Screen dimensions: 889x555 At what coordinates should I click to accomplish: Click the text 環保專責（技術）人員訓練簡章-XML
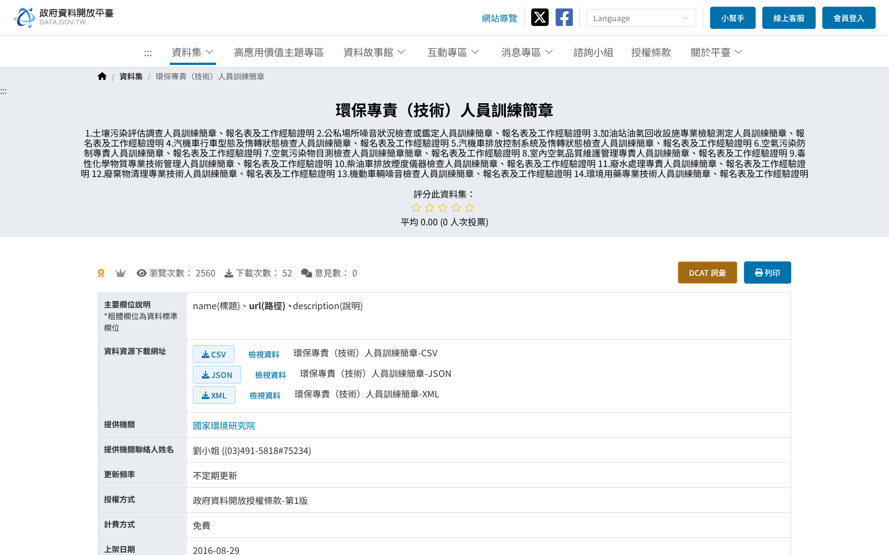367,394
